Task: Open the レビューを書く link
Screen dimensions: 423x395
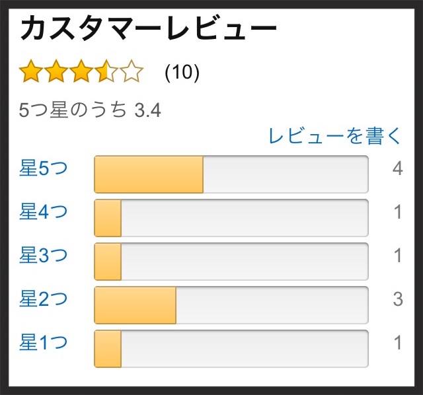Action: tap(334, 135)
